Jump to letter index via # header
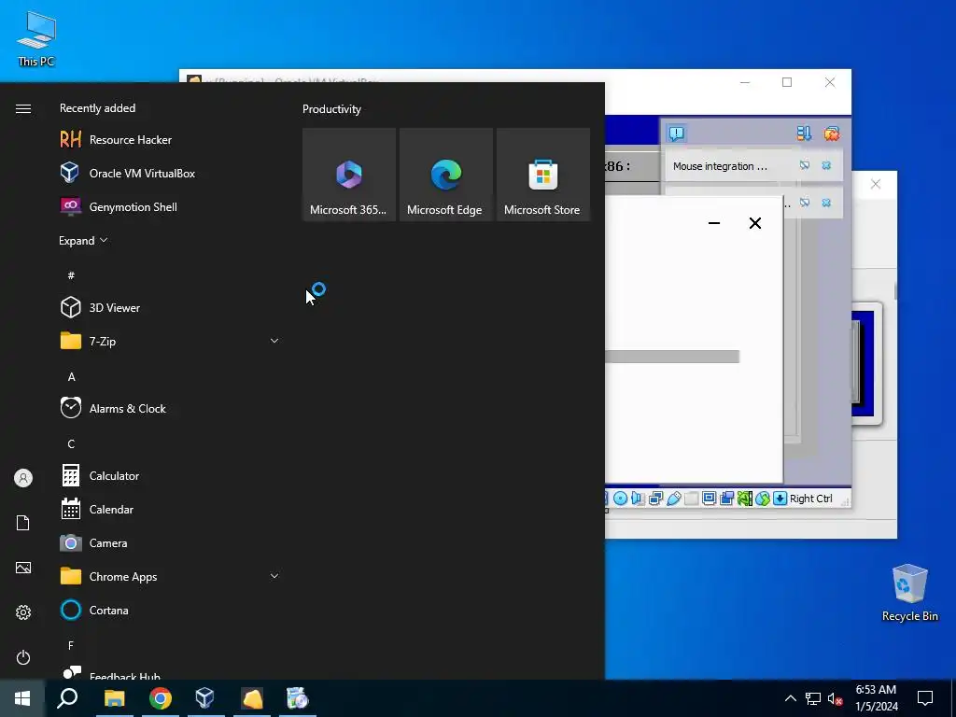This screenshot has width=956, height=717. (x=71, y=275)
